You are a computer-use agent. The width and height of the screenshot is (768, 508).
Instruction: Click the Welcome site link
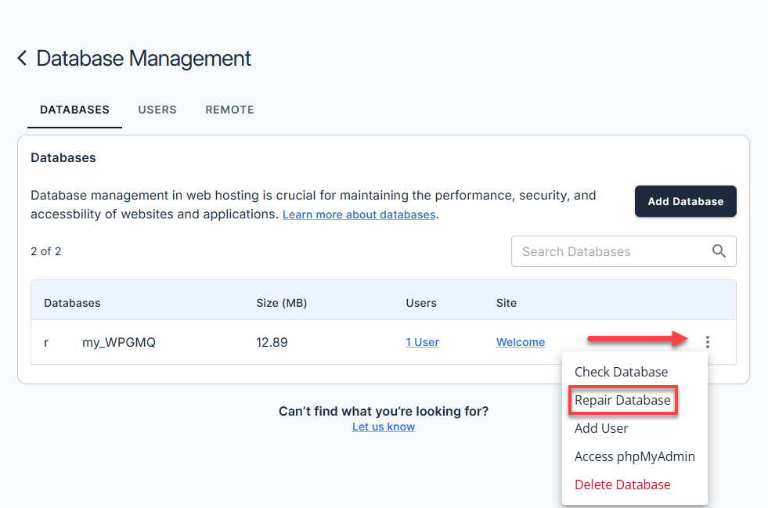click(x=520, y=342)
